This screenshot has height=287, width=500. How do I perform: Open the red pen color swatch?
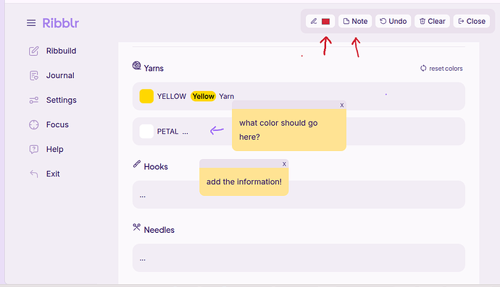tap(325, 22)
